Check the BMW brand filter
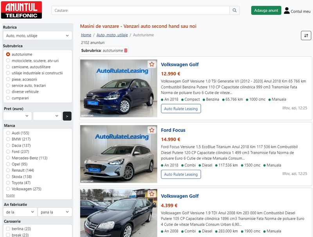This screenshot has height=237, width=313. pyautogui.click(x=8, y=139)
